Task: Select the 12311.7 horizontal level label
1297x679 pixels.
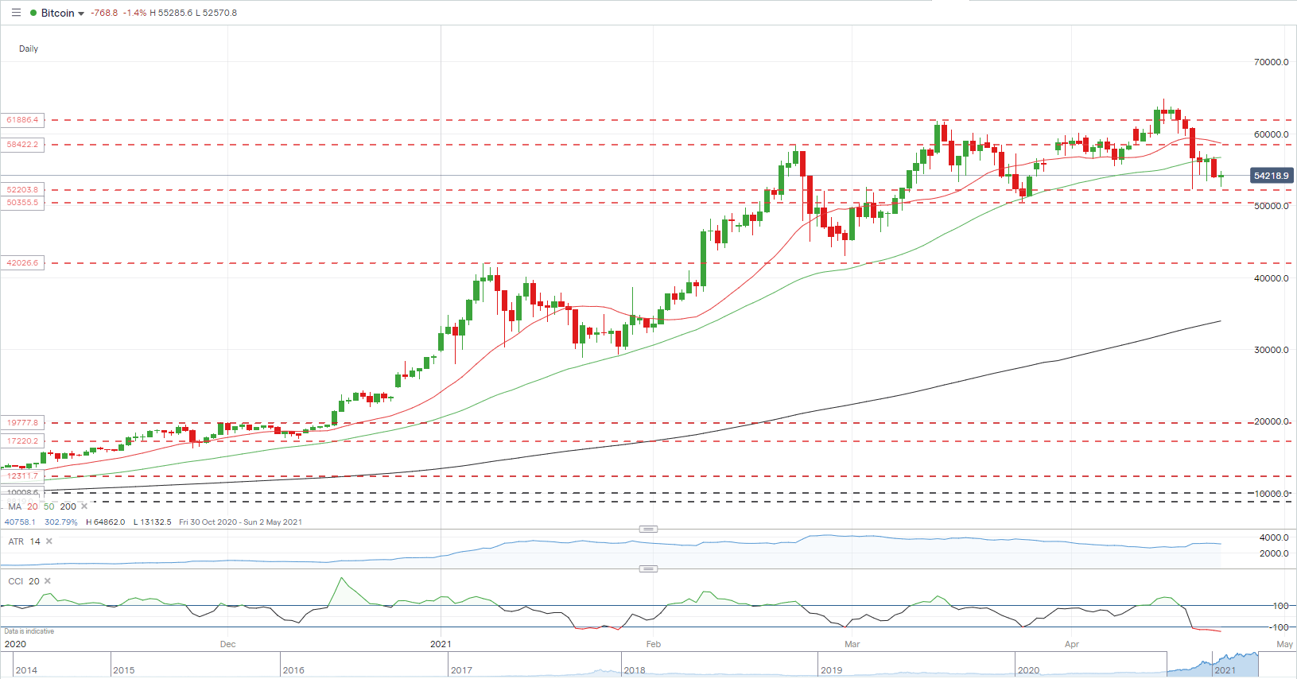Action: (x=22, y=476)
